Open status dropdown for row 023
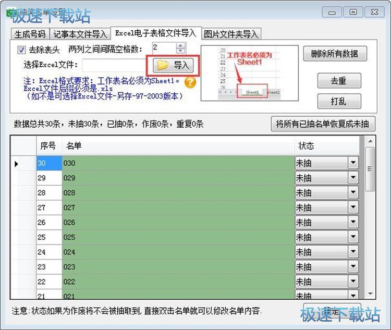This screenshot has width=391, height=330. [353, 266]
